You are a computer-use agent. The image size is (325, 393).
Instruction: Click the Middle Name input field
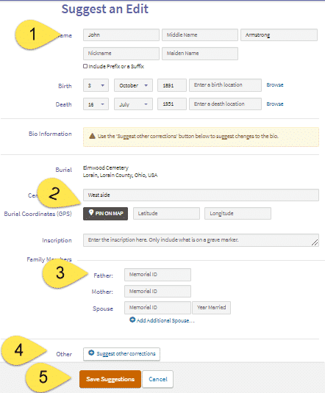coord(200,35)
